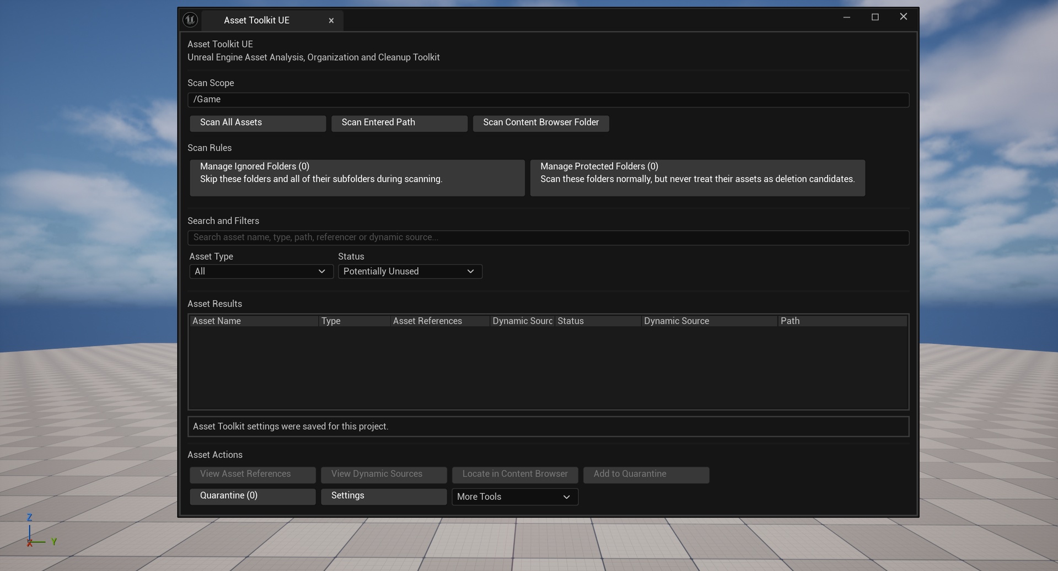
Task: Click View Asset References button
Action: click(x=253, y=475)
